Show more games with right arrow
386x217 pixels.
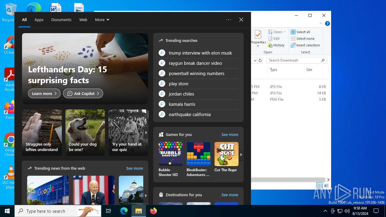pos(241,154)
